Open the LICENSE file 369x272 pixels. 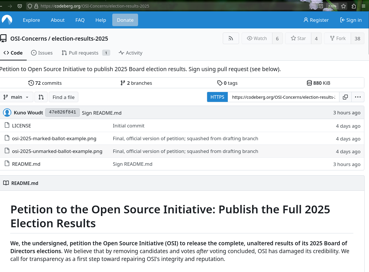pyautogui.click(x=21, y=126)
